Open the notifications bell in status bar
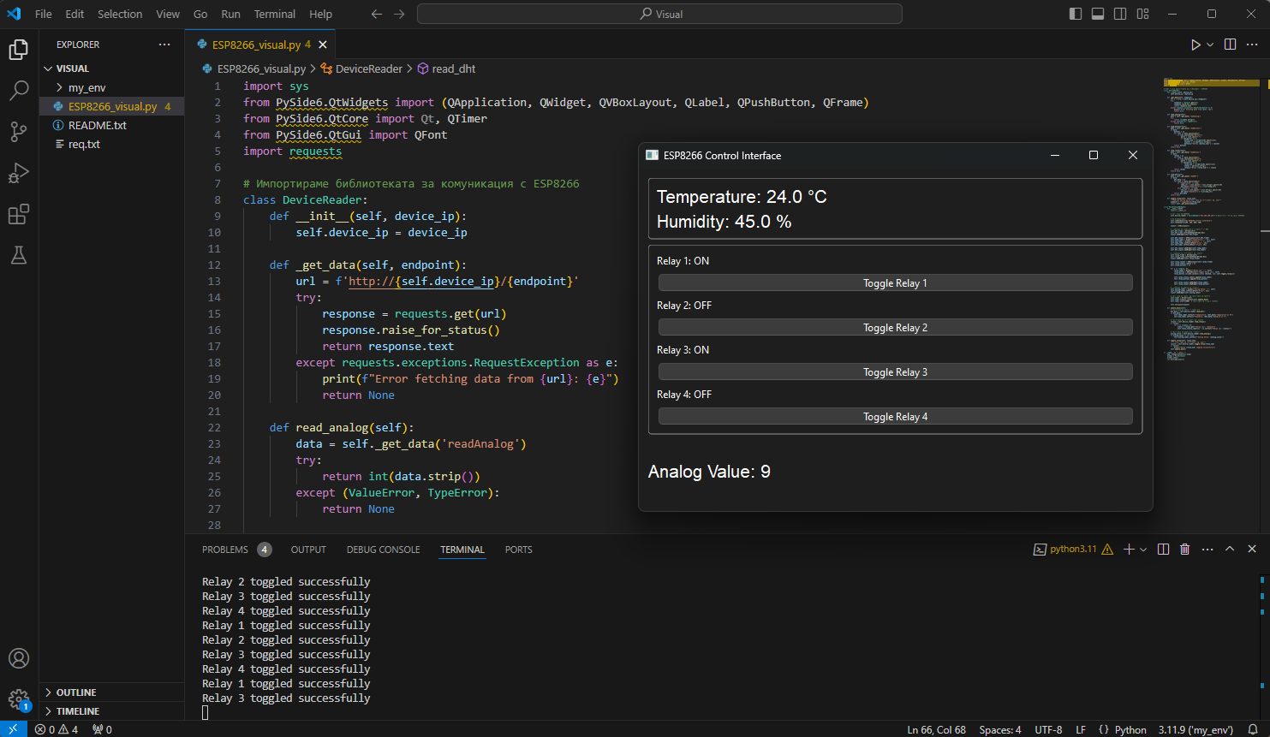Image resolution: width=1270 pixels, height=737 pixels. (x=1252, y=729)
